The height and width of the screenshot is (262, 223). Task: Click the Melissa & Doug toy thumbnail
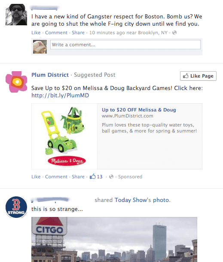point(64,136)
